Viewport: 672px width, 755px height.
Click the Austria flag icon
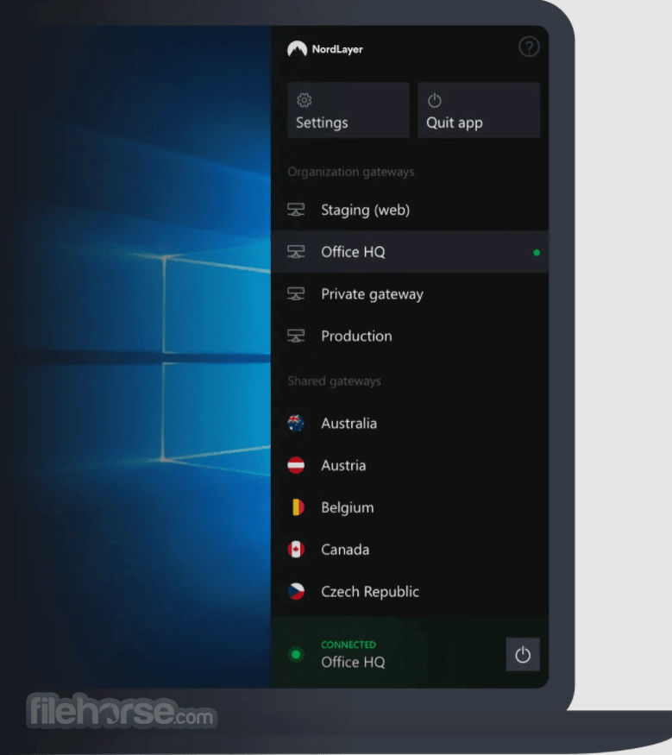296,465
